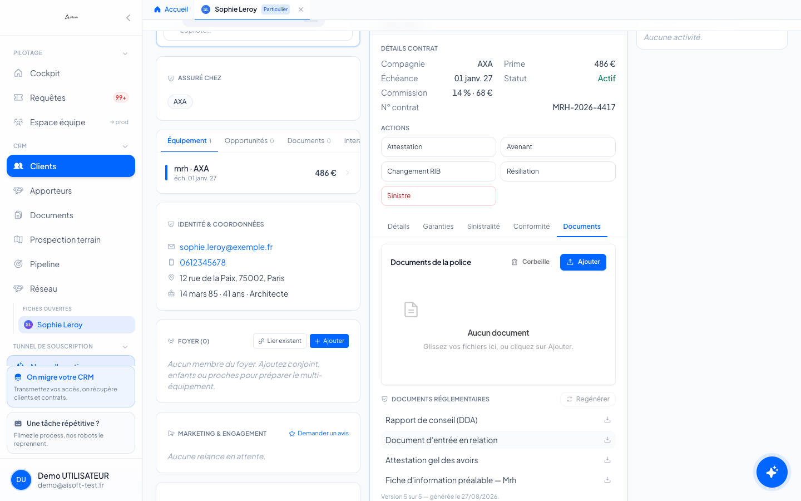Open the On migre votre CRM card
This screenshot has height=501, width=801.
pos(71,386)
